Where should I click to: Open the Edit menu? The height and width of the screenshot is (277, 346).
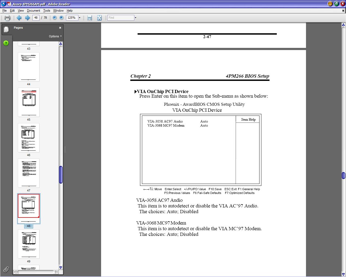point(12,11)
